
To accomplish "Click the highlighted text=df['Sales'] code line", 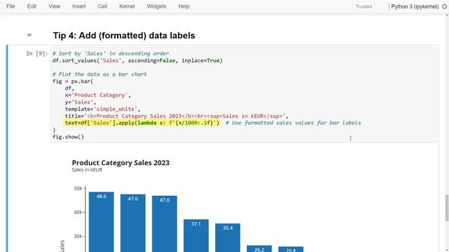I will 142,123.
